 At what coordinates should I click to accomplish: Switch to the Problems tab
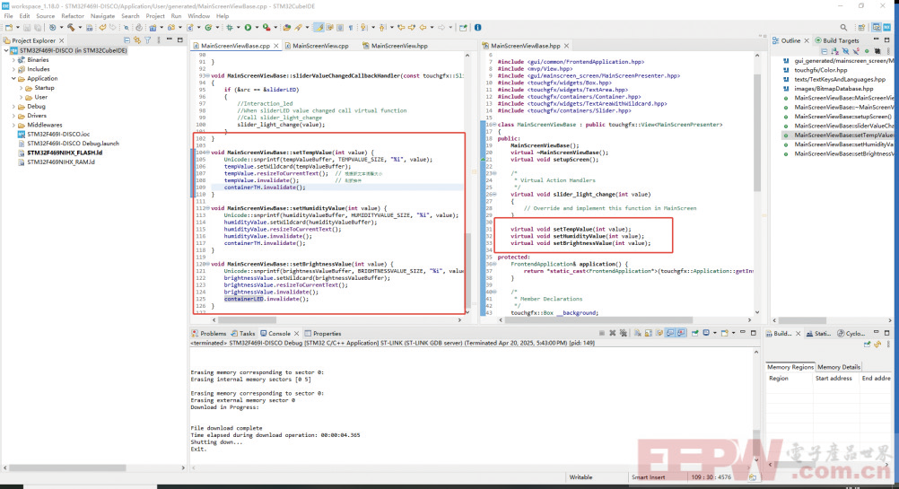(209, 333)
